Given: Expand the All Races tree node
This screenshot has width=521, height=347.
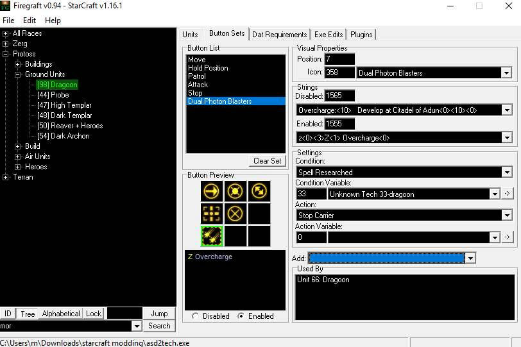Looking at the screenshot, I should (x=6, y=33).
